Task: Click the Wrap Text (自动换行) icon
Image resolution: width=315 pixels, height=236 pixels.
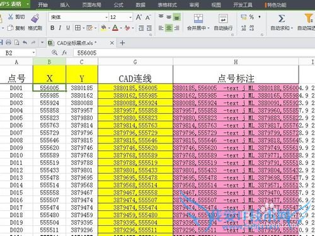Action: click(x=223, y=18)
